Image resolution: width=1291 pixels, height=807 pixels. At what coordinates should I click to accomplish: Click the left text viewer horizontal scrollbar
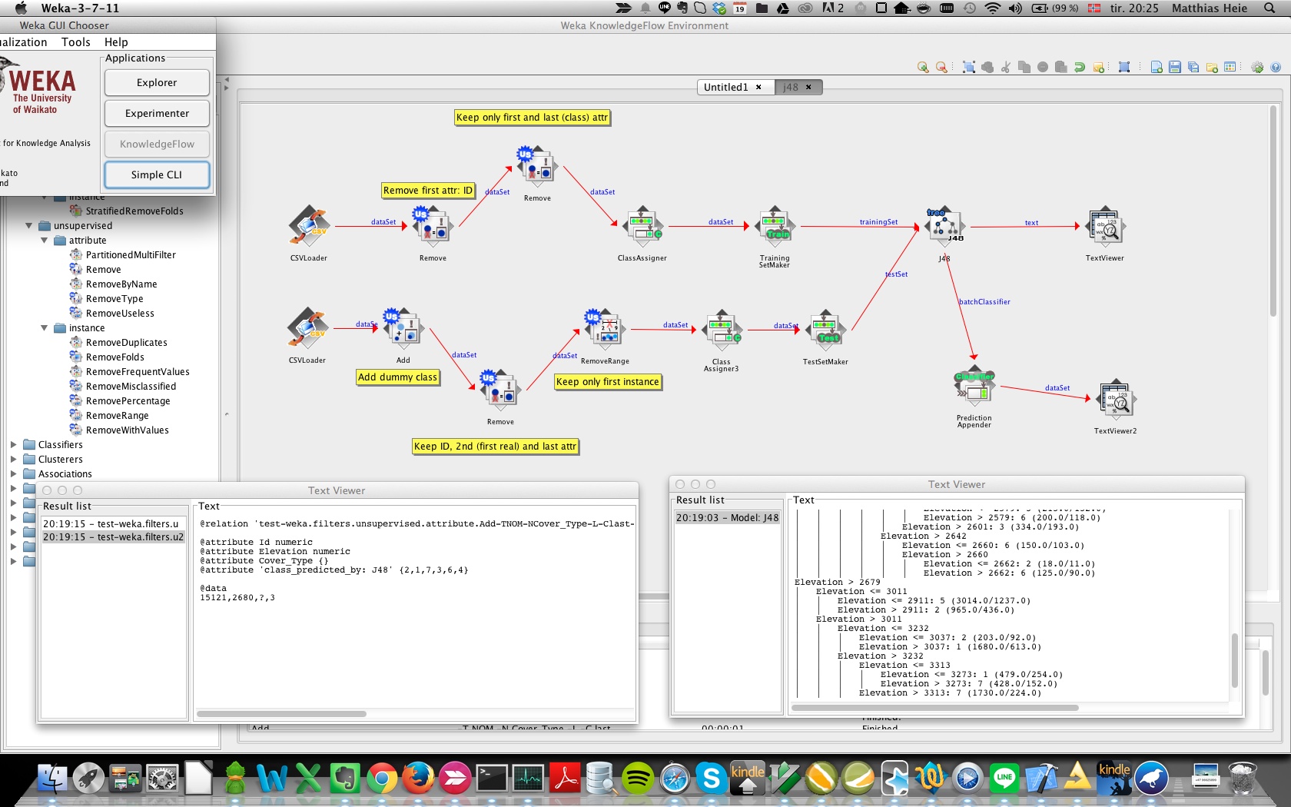point(281,714)
